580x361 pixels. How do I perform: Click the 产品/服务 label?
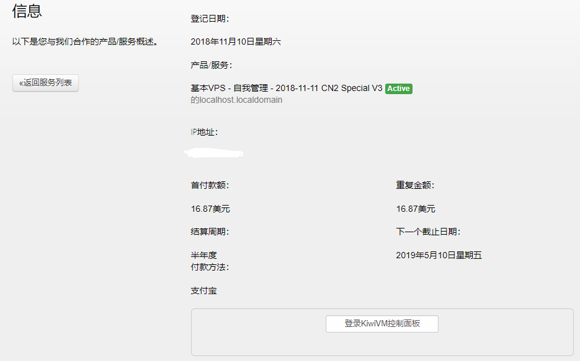212,65
